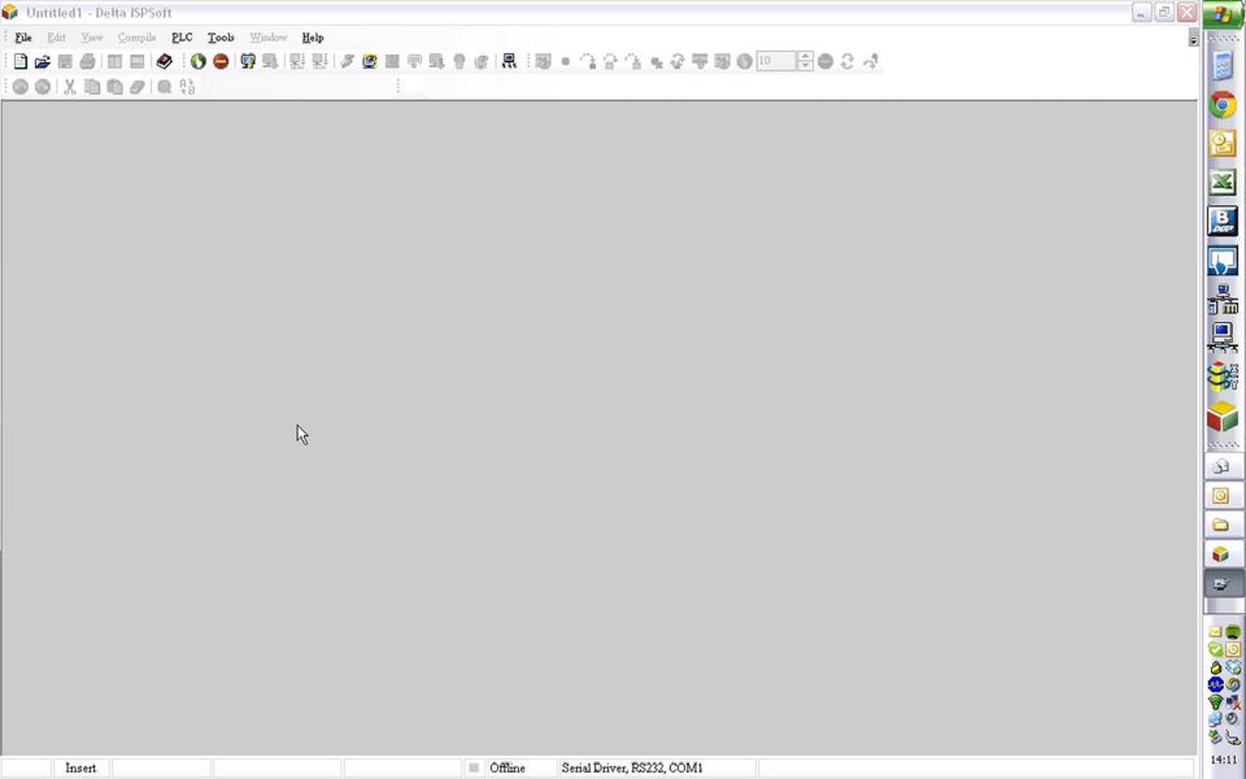Open the Tools menu
The image size is (1246, 779).
[x=221, y=37]
